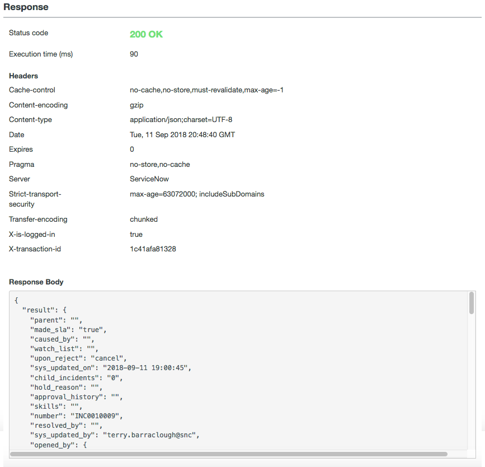
Task: Click the "chunked" value
Action: (144, 220)
